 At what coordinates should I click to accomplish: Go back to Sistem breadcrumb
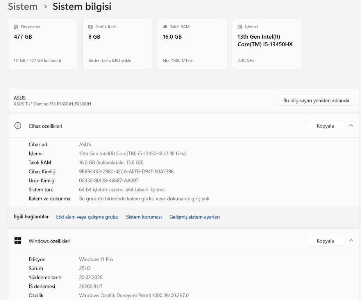(x=23, y=7)
